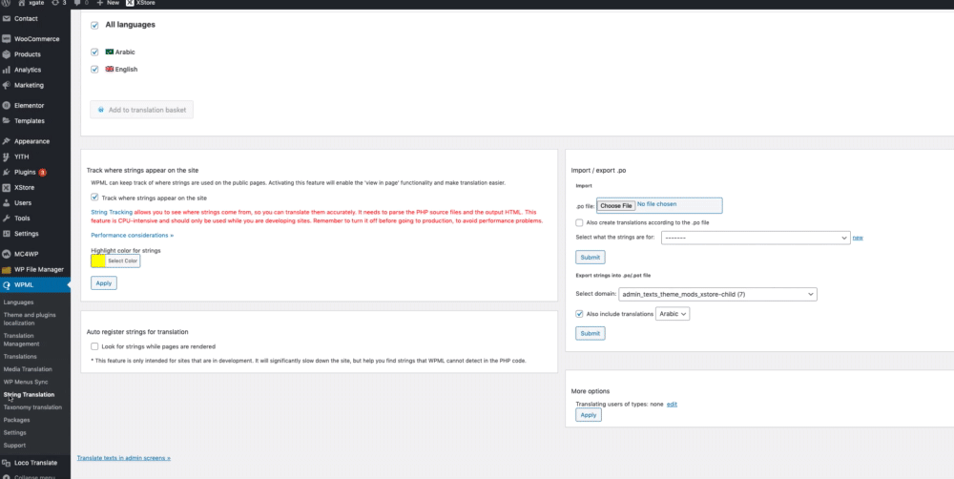Screen dimensions: 954x479
Task: Open the Loco Translate icon
Action: tap(6, 463)
